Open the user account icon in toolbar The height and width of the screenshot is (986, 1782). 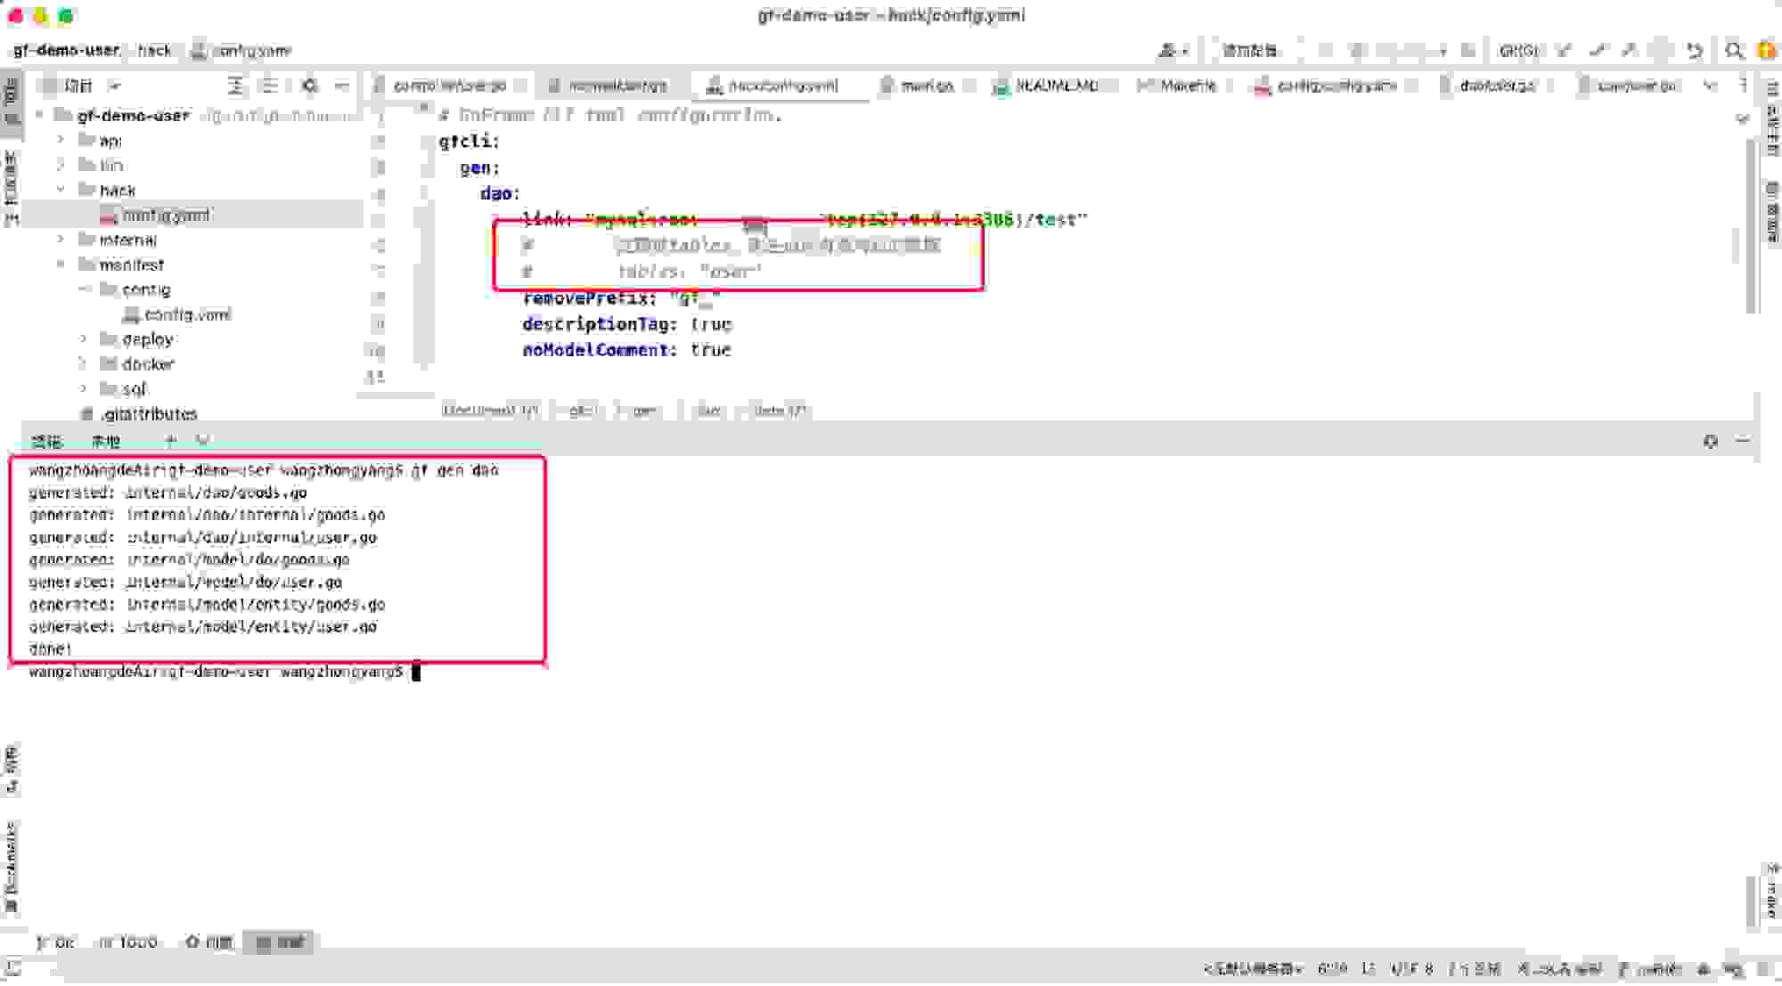click(1172, 51)
